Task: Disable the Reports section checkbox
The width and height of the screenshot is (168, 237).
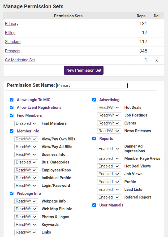Action: (94, 139)
